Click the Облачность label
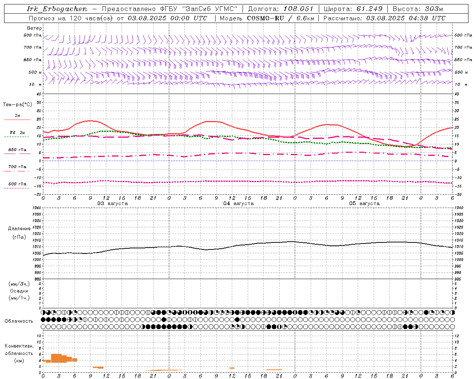The height and width of the screenshot is (379, 474). click(19, 321)
